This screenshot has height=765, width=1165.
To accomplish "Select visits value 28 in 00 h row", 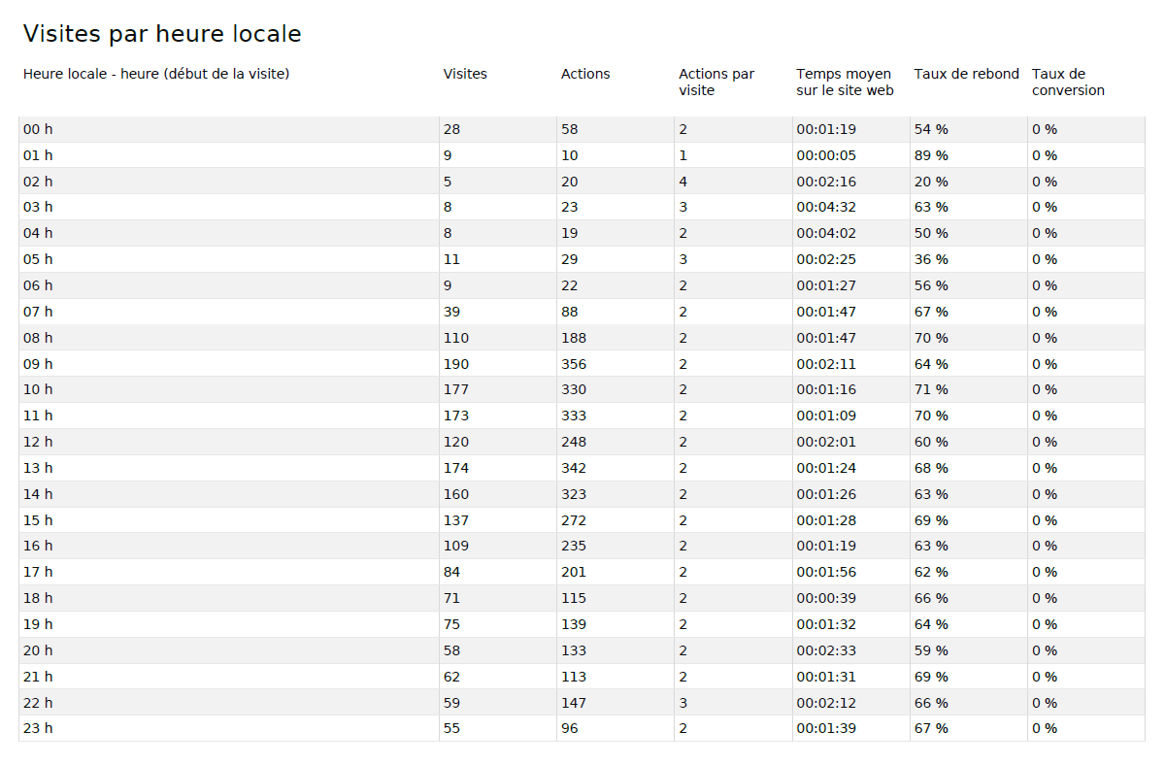I will coord(452,129).
